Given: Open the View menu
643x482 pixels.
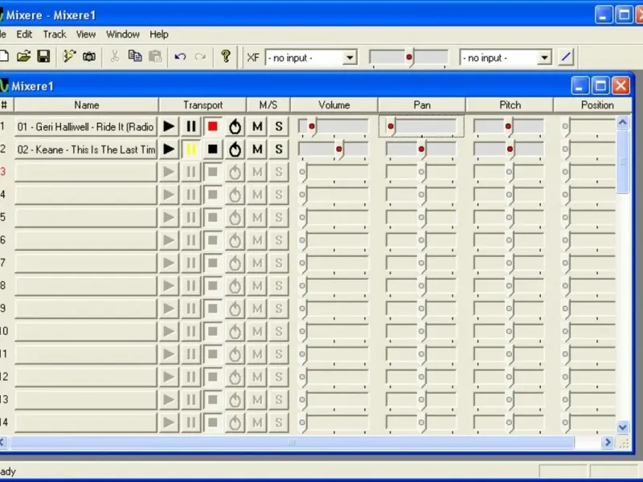Looking at the screenshot, I should click(x=86, y=35).
